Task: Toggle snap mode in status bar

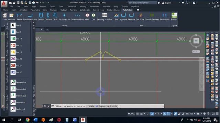Action: point(141,114)
